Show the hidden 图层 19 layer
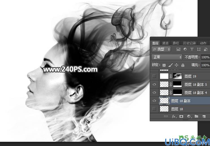Image resolution: width=210 pixels, height=146 pixels. [154, 76]
